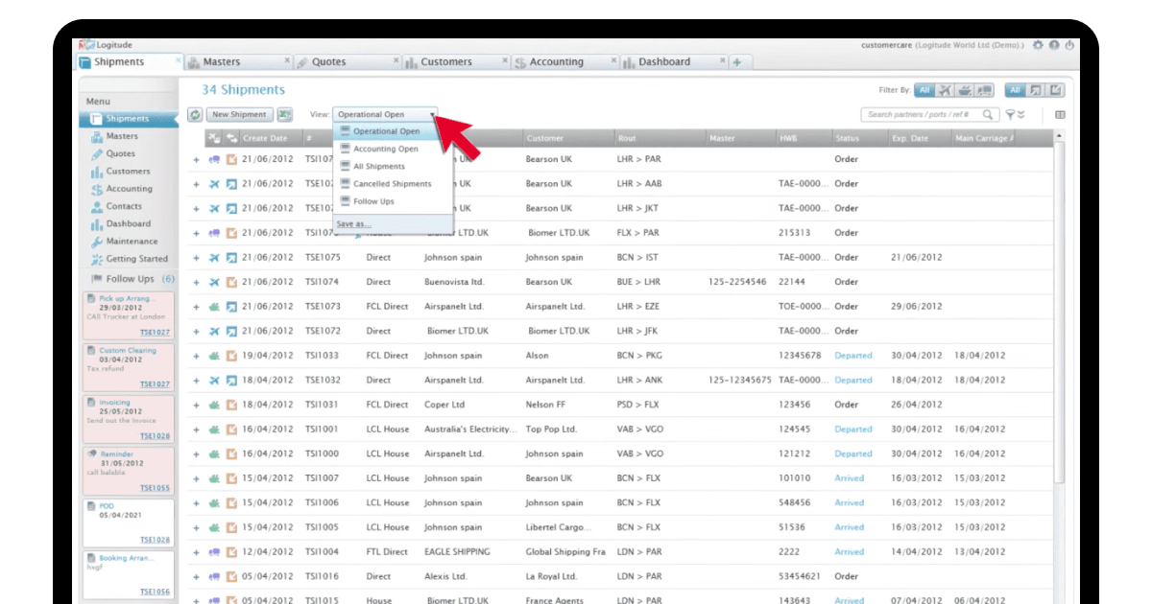Click the search magnifier icon
Viewport: 1152px width, 604px height.
click(989, 115)
